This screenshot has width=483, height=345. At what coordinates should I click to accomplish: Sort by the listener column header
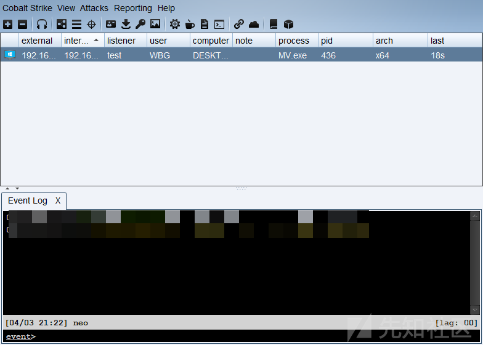[126, 41]
